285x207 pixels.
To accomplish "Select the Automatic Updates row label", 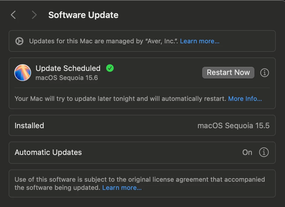I will click(48, 152).
